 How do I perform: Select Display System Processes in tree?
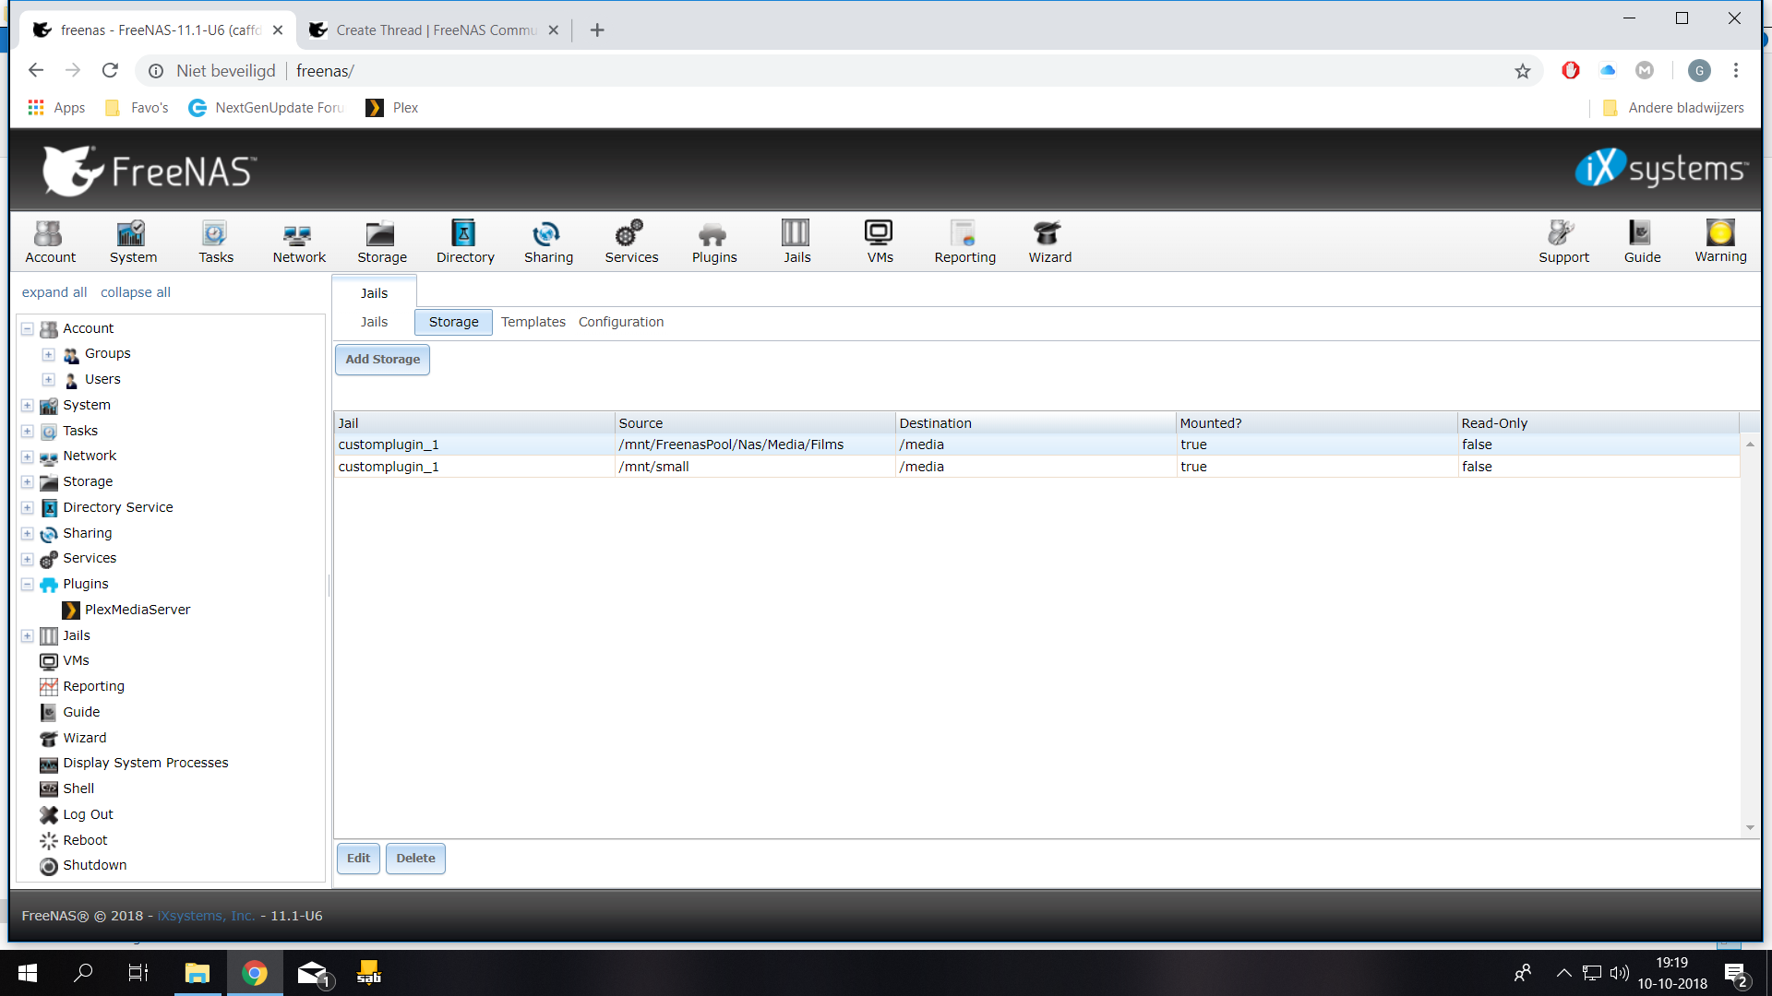coord(134,763)
